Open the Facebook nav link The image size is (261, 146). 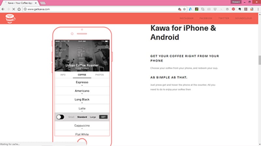(x=206, y=18)
